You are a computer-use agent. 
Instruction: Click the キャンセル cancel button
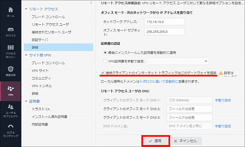tap(186, 141)
